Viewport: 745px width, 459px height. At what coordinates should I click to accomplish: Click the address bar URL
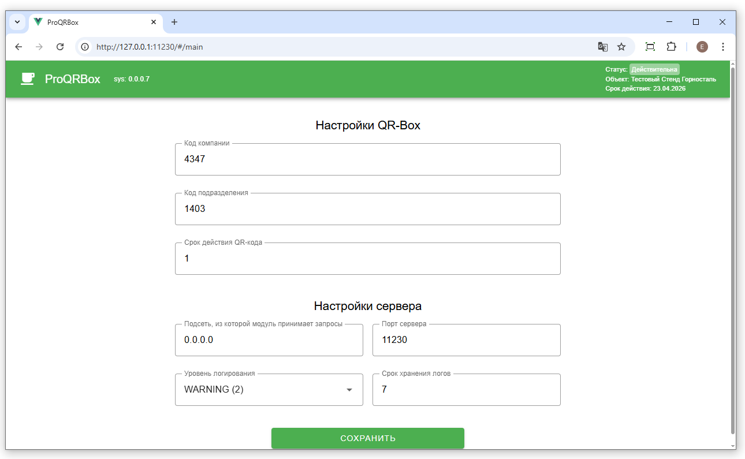pyautogui.click(x=150, y=47)
